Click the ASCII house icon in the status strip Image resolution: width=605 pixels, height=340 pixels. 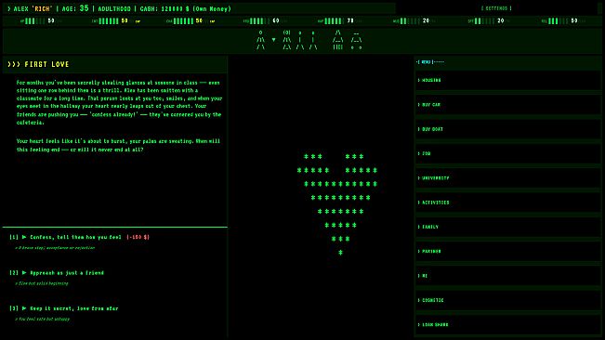338,40
